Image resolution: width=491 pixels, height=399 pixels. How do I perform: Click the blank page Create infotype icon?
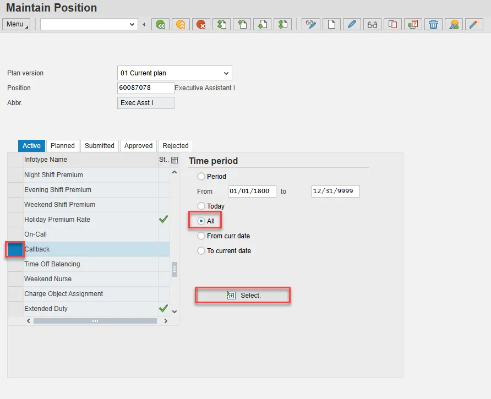331,24
